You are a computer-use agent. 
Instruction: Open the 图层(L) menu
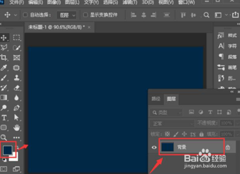click(x=72, y=2)
